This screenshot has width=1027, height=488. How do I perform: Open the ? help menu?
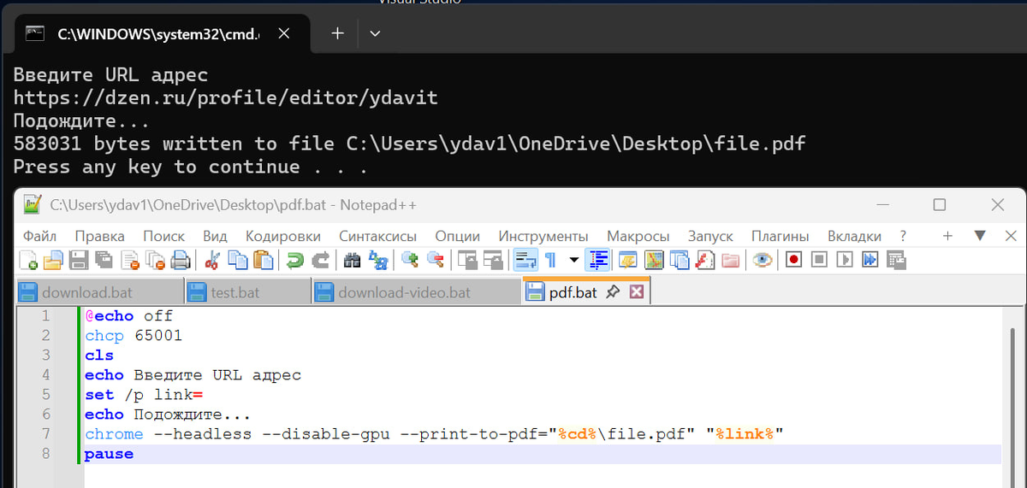click(x=903, y=236)
